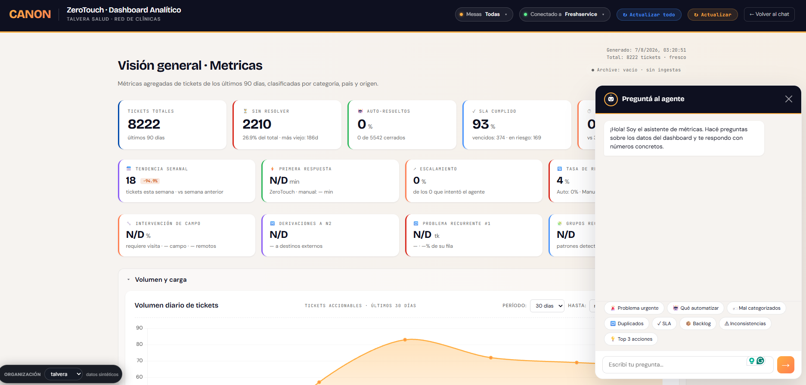Click the -94.9% trend badge
Viewport: 806px width, 385px height.
(150, 181)
